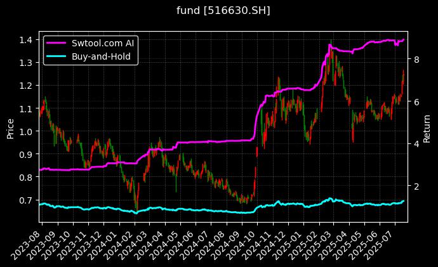
Task: Click the 2 return tick label
Action: tap(416, 186)
